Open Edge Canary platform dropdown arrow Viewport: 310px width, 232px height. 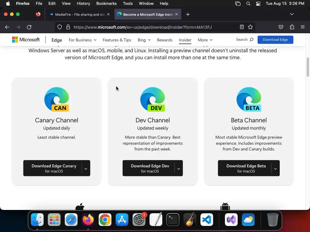(86, 168)
